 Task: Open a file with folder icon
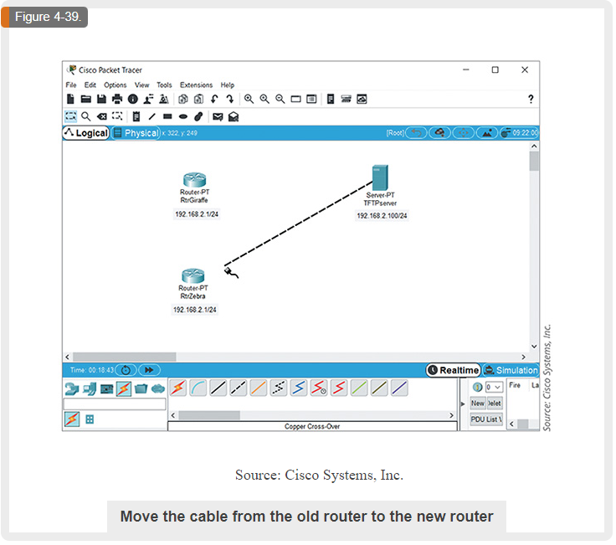point(86,99)
